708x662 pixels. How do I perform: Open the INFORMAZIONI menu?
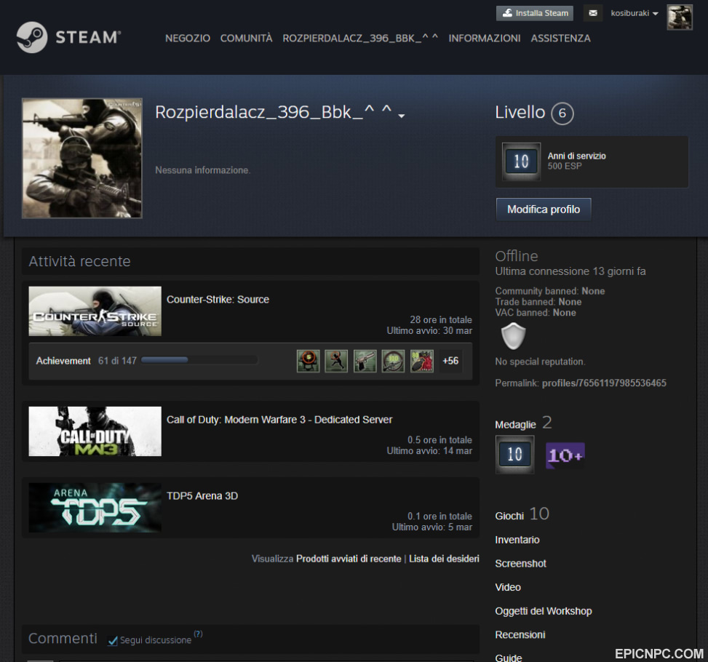[x=485, y=39]
